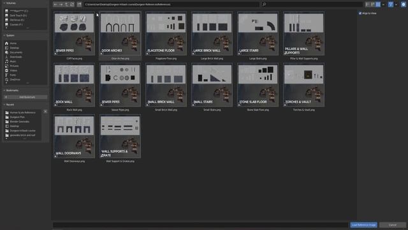Click Load Reference Image button
The image size is (408, 230).
click(363, 225)
